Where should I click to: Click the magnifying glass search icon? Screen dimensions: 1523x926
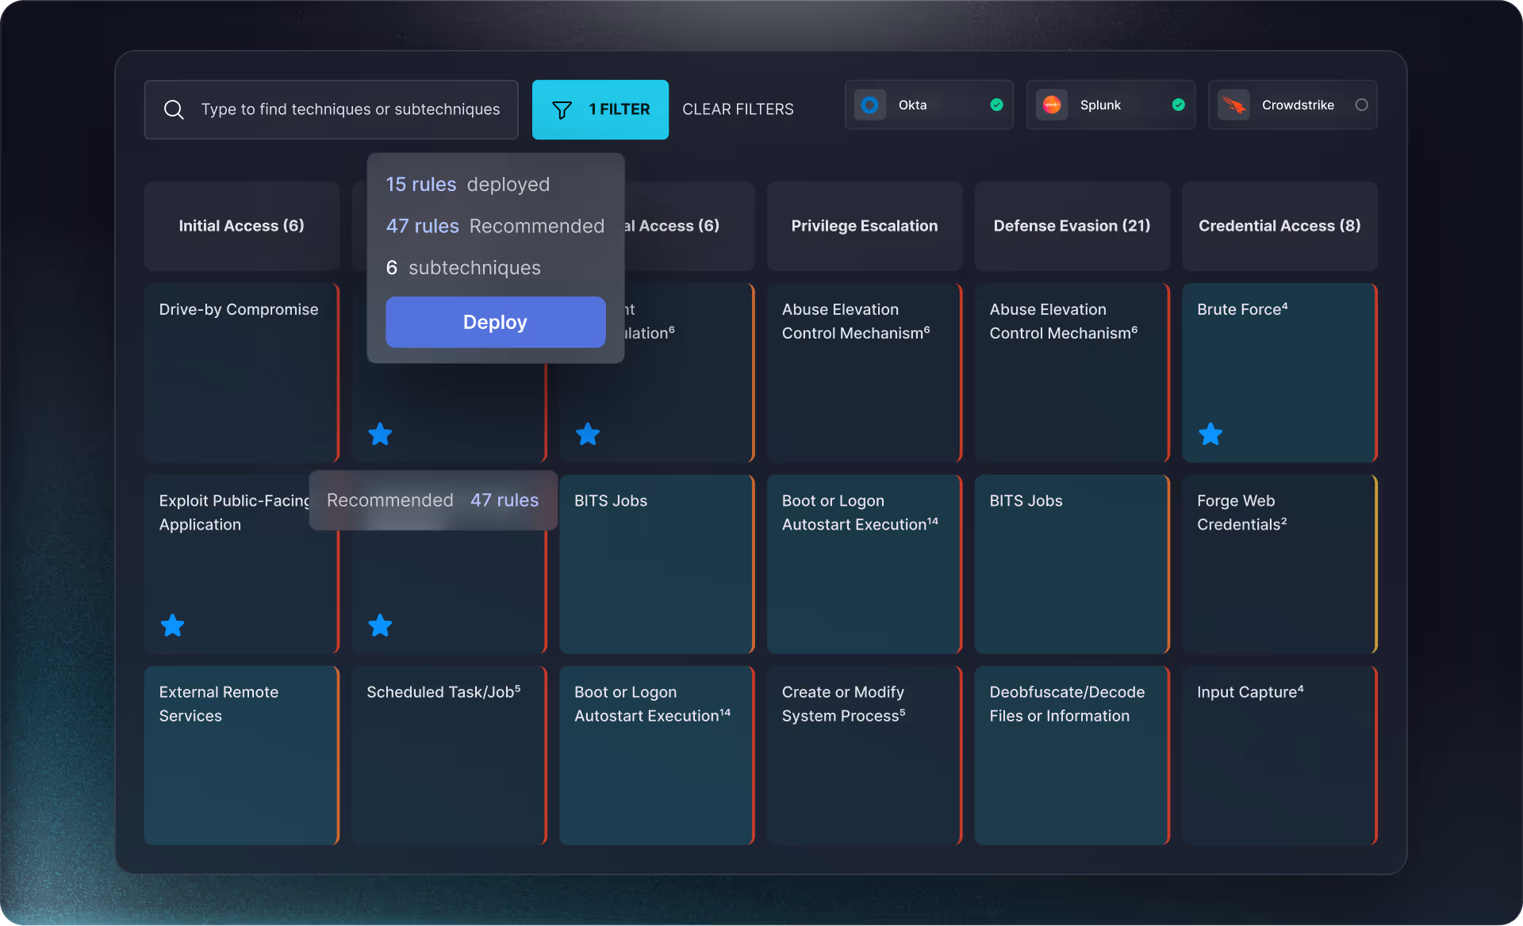pyautogui.click(x=174, y=109)
